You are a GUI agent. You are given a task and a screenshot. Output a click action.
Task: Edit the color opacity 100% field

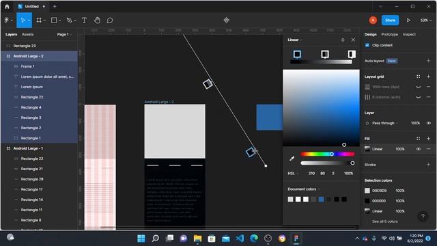coord(348,174)
